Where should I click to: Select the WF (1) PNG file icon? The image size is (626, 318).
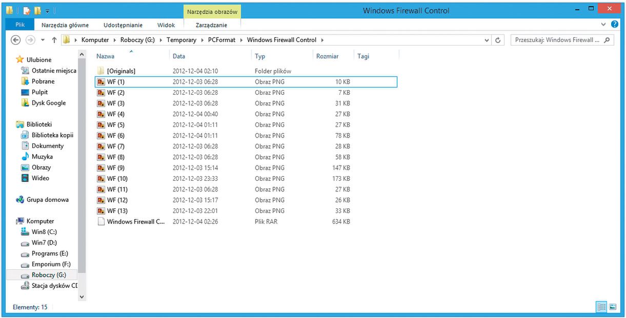(101, 82)
